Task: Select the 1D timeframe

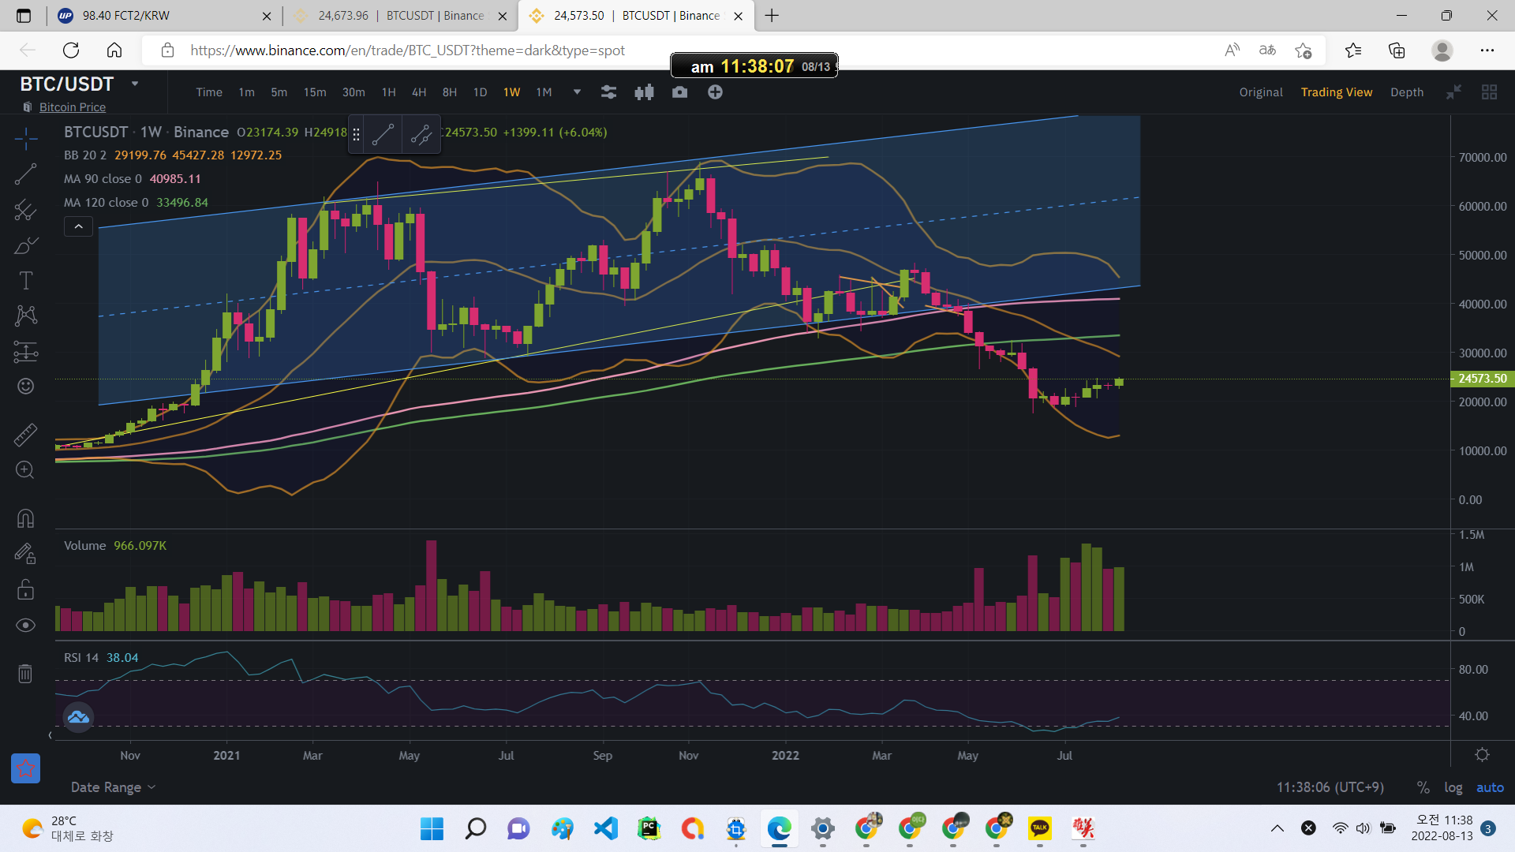Action: click(x=480, y=92)
